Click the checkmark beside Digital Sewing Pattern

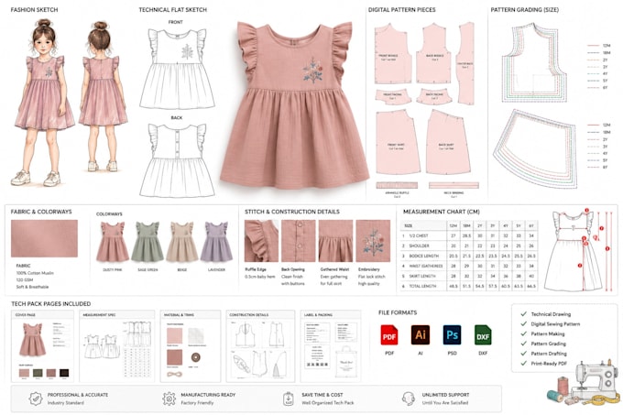click(x=524, y=323)
